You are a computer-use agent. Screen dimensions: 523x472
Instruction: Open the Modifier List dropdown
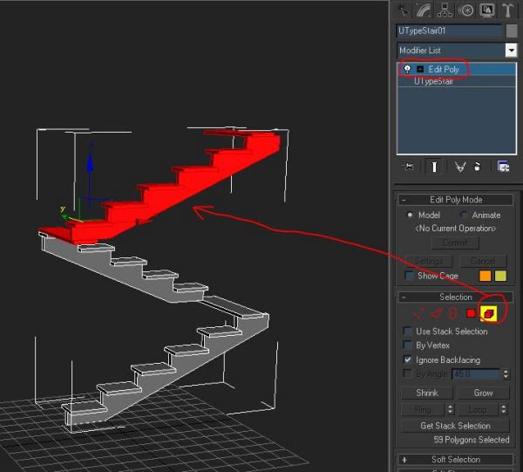point(457,51)
